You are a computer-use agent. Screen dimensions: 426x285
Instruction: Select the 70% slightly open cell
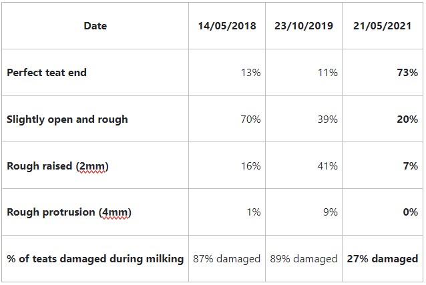[250, 119]
